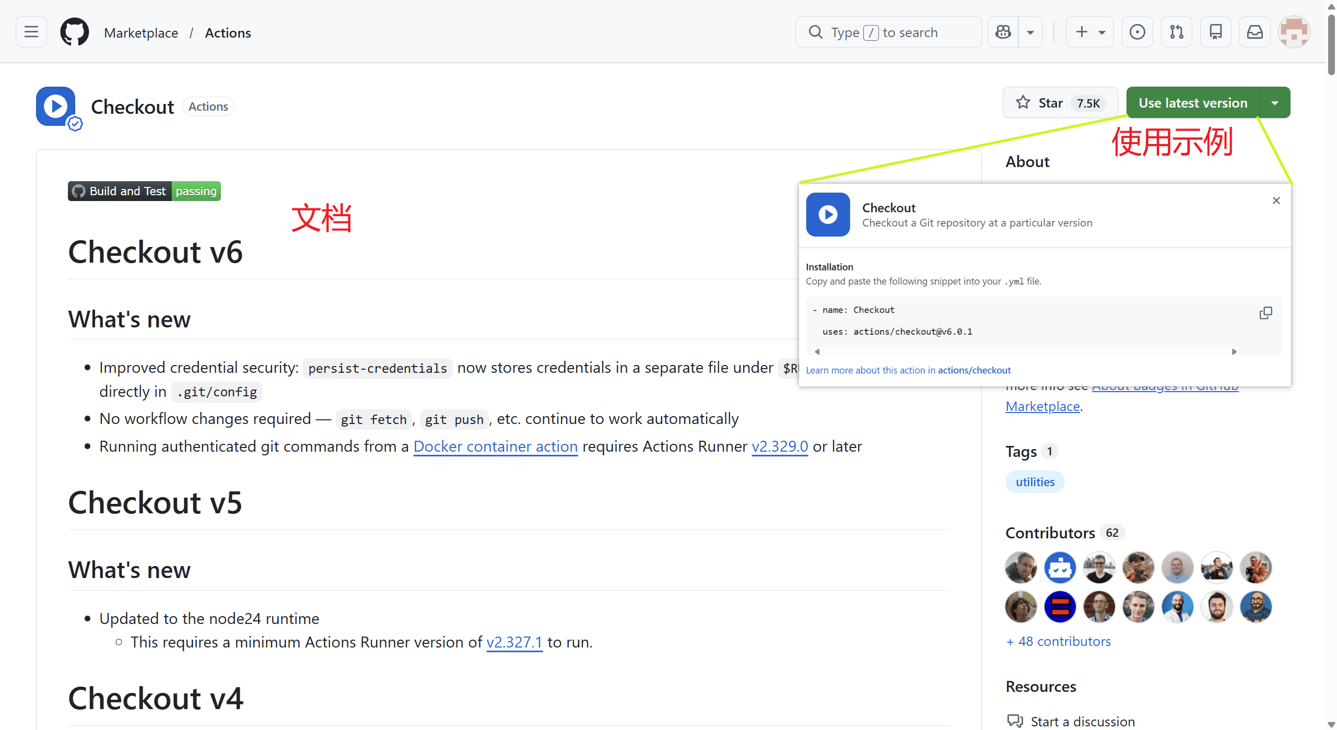Click the Use latest version button

(1192, 103)
